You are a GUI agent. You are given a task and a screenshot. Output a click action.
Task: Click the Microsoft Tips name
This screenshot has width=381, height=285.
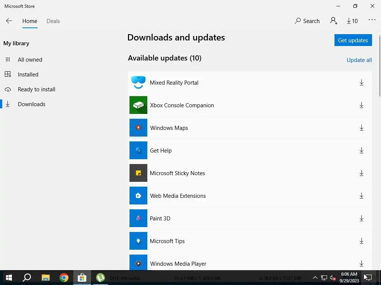[x=167, y=241]
